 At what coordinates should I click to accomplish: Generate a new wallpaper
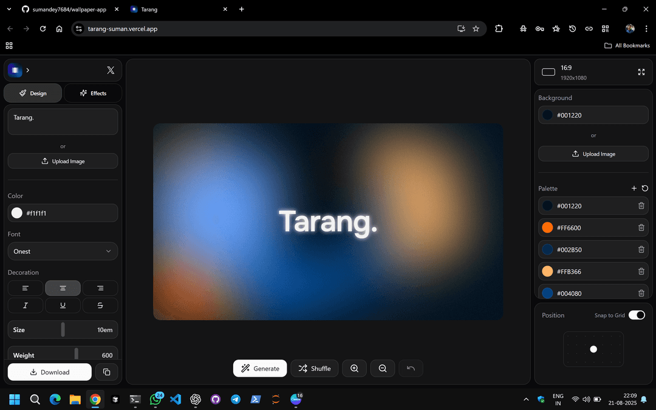tap(260, 368)
